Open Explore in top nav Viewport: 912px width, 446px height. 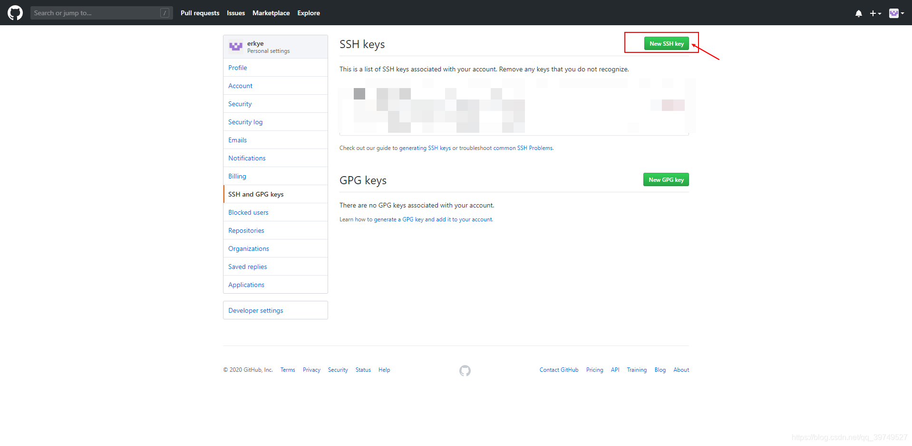click(309, 13)
